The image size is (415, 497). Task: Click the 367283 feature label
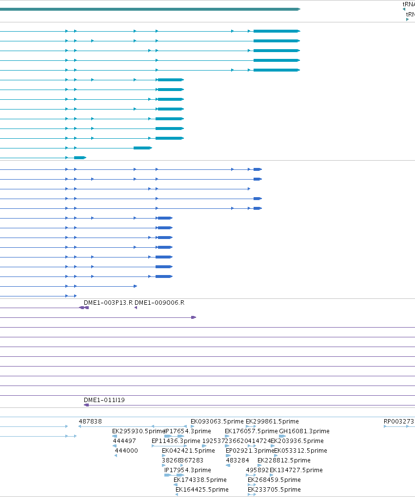coord(192,460)
